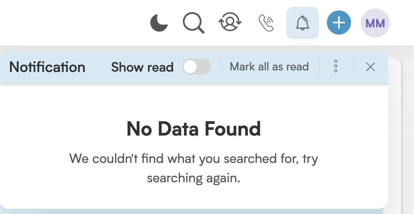
Task: Select the No Data Found heading
Action: (x=194, y=129)
